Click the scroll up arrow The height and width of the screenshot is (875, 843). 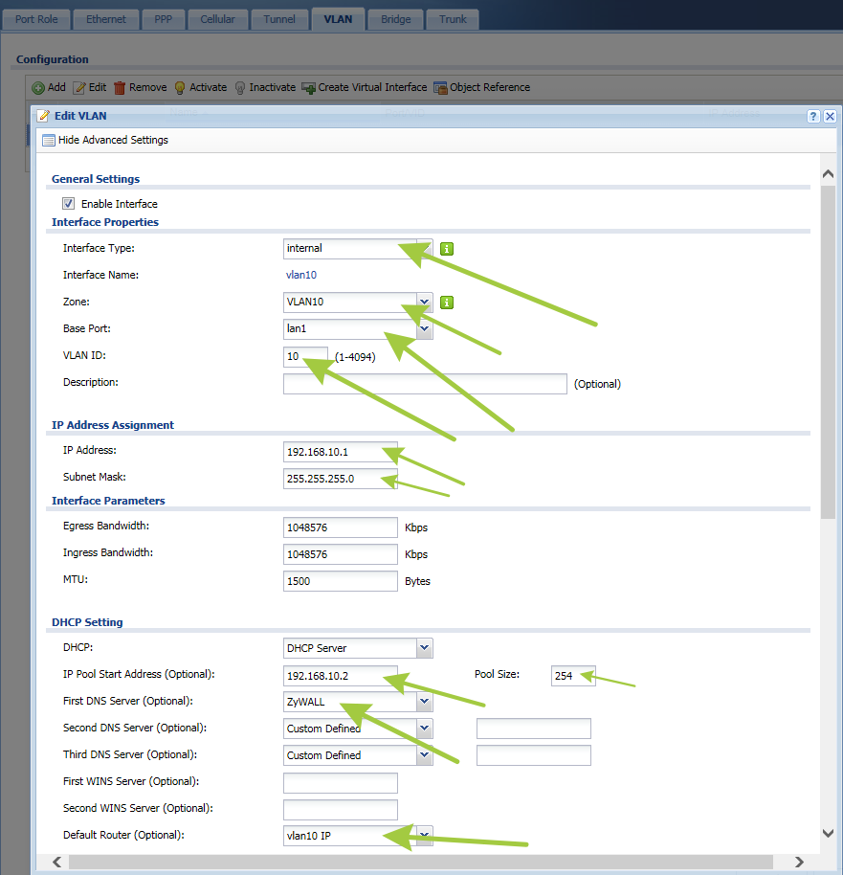click(828, 174)
